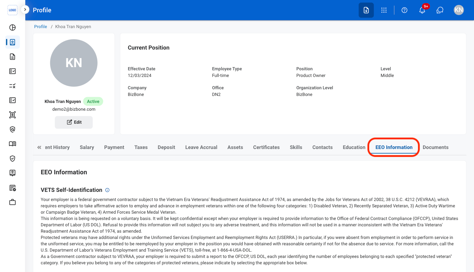474x272 pixels.
Task: Click the email demo2@bizbone.com
Action: tap(74, 109)
